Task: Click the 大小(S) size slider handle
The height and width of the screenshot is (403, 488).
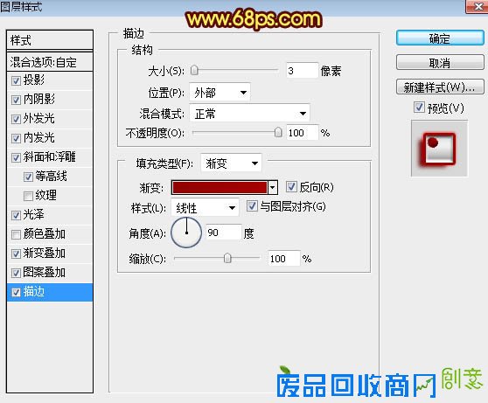Action: (x=194, y=71)
